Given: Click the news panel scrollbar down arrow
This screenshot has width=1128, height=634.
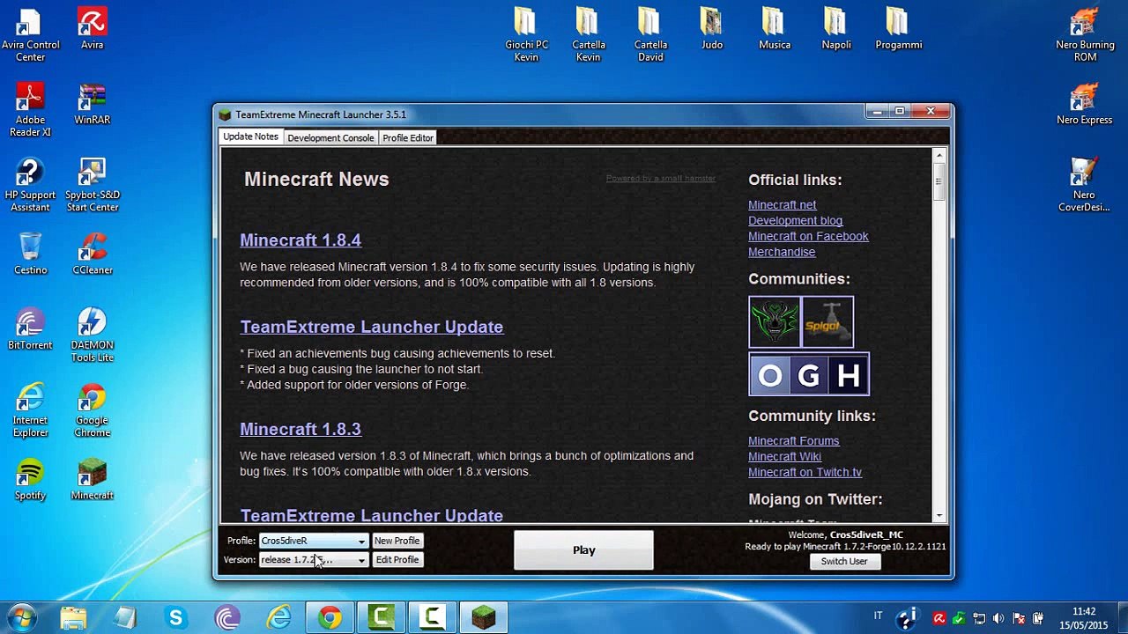Looking at the screenshot, I should (939, 516).
